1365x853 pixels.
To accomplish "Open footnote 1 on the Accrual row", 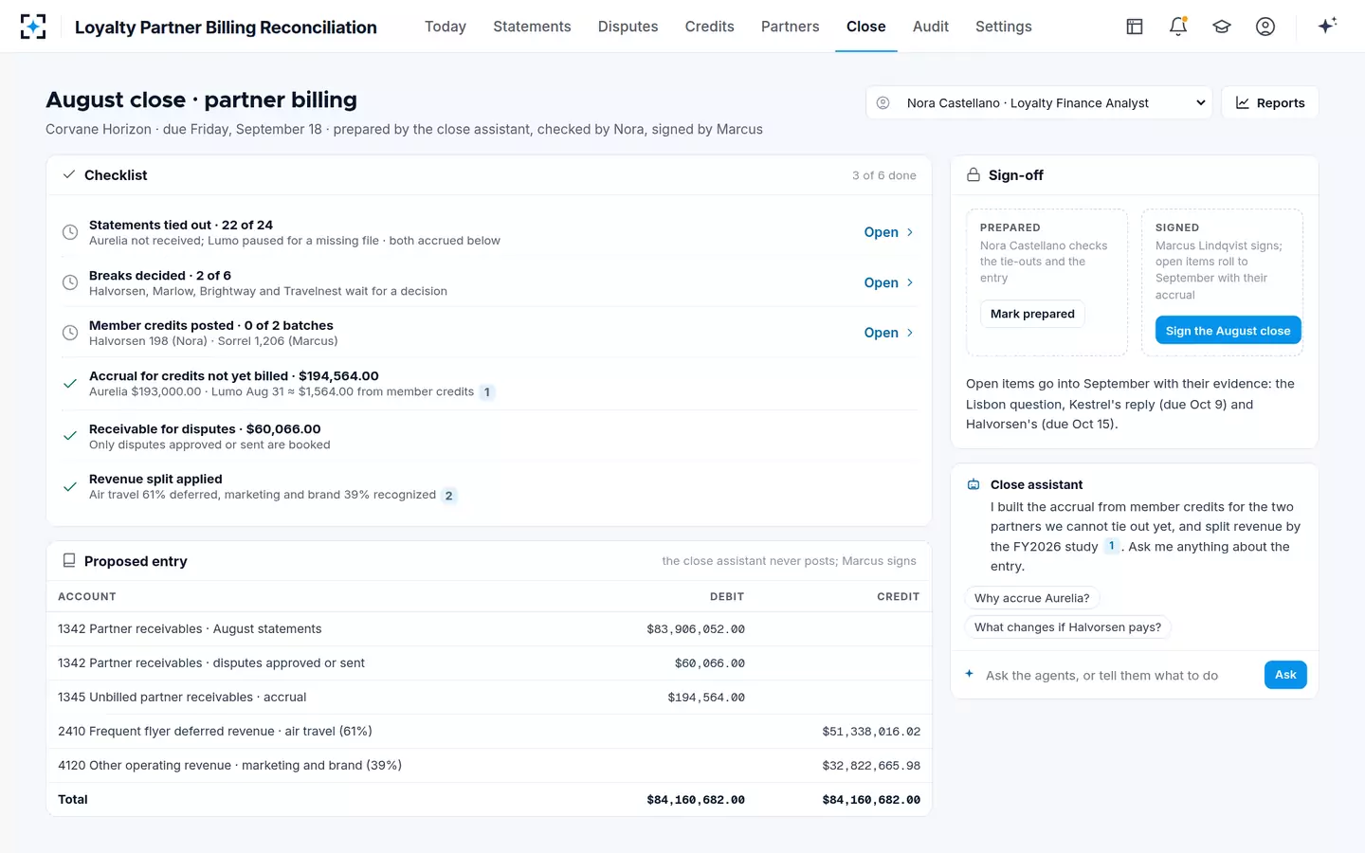I will (x=487, y=392).
